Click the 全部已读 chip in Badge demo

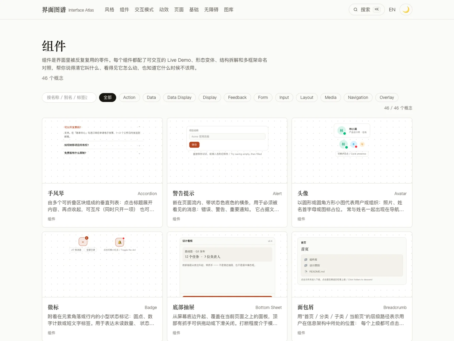(x=91, y=250)
